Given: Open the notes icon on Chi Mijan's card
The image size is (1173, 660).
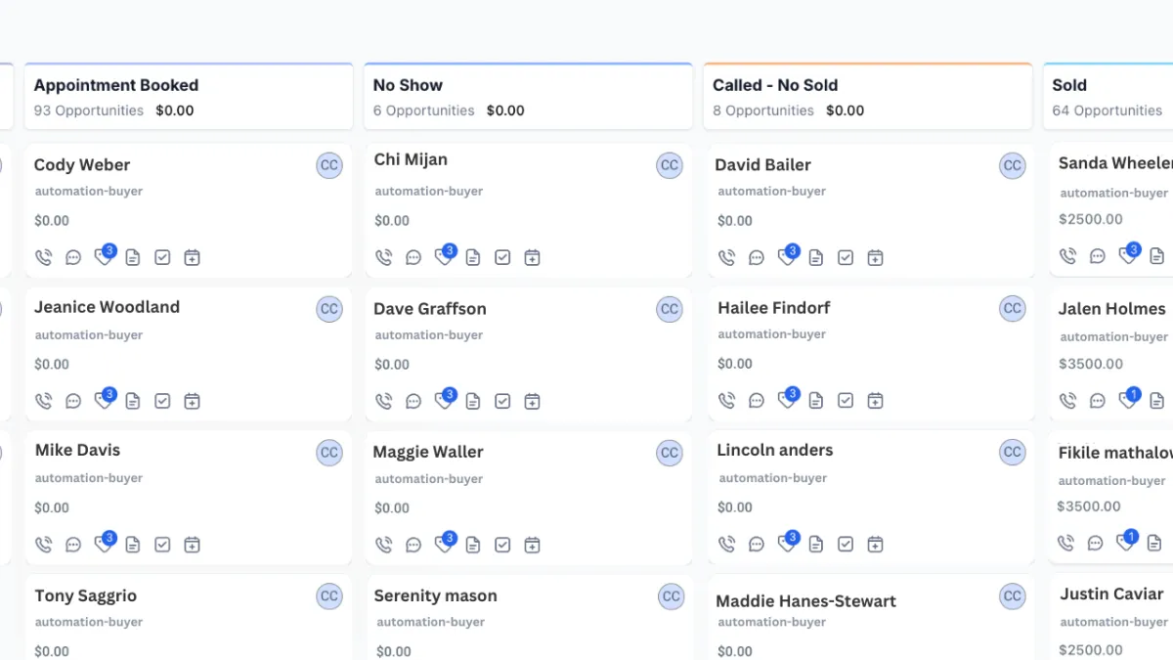Looking at the screenshot, I should tap(473, 258).
